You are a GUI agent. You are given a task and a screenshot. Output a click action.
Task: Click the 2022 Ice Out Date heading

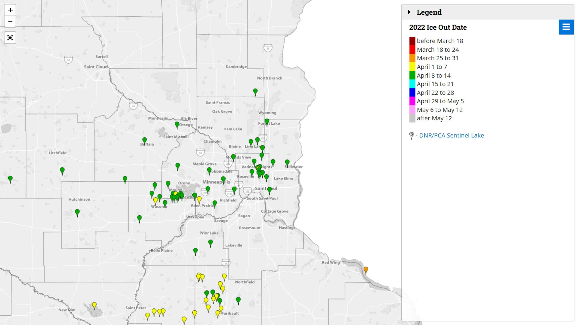tap(438, 27)
